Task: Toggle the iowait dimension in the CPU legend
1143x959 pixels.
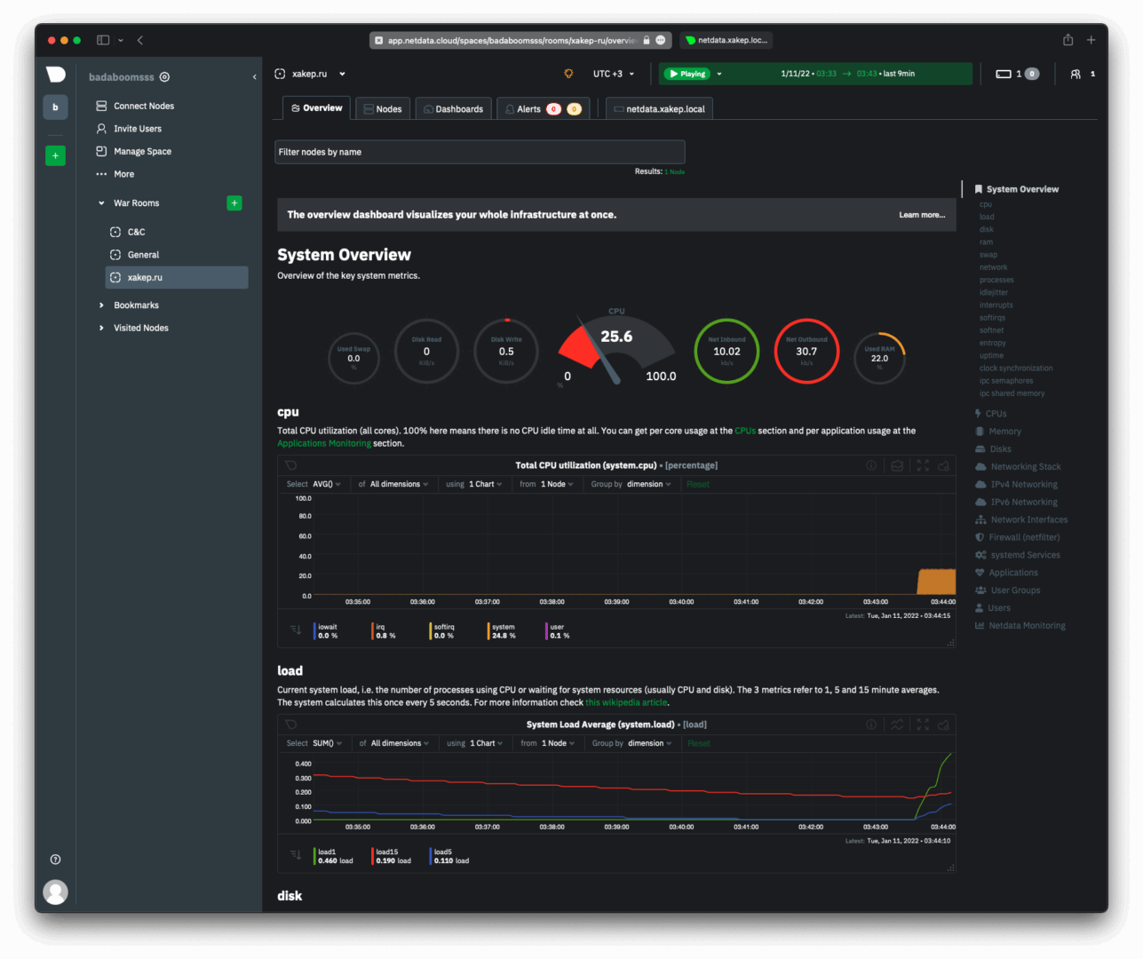Action: tap(326, 631)
